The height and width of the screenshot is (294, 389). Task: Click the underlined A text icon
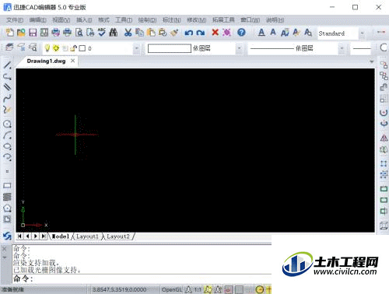pos(261,33)
